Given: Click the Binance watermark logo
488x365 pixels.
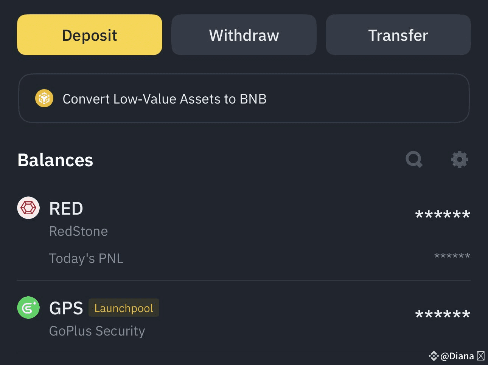Looking at the screenshot, I should (434, 356).
